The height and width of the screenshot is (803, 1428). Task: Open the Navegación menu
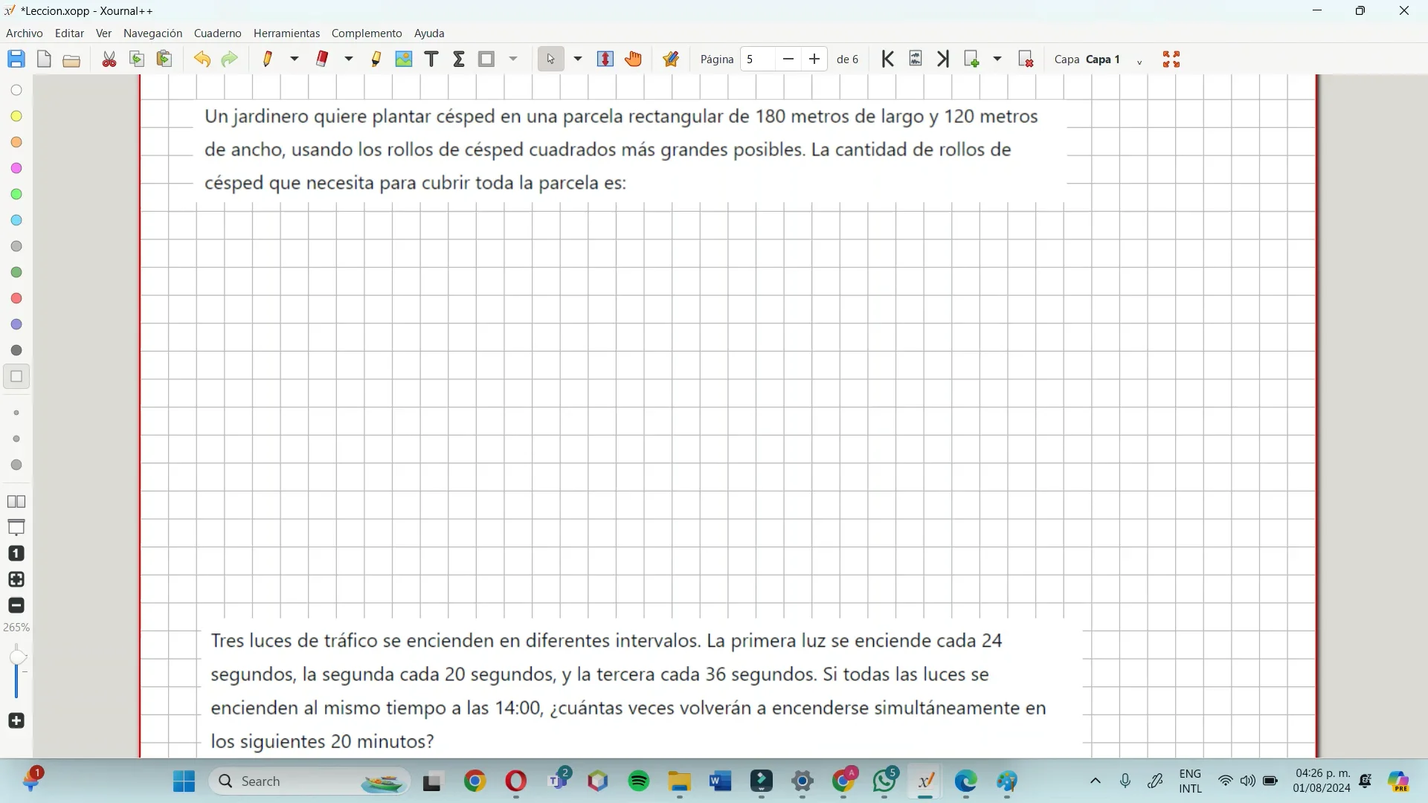152,33
